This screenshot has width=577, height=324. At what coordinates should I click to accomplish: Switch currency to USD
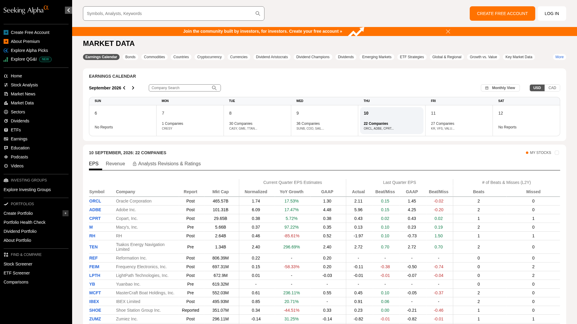[x=537, y=88]
